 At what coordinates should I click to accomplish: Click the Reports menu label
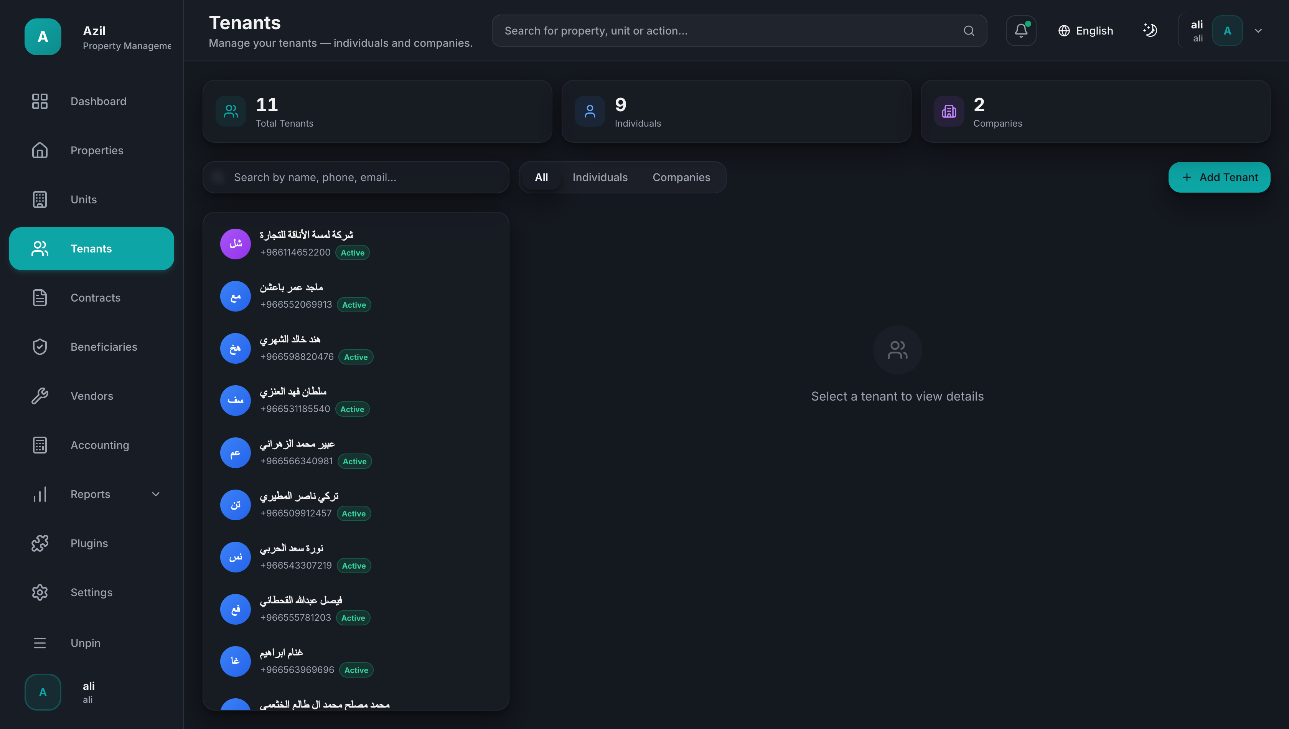pyautogui.click(x=90, y=494)
